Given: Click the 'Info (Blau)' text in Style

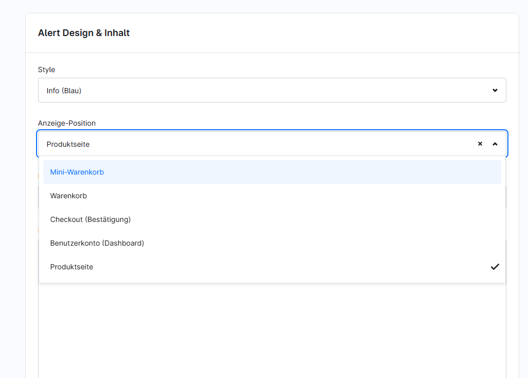Looking at the screenshot, I should 64,91.
